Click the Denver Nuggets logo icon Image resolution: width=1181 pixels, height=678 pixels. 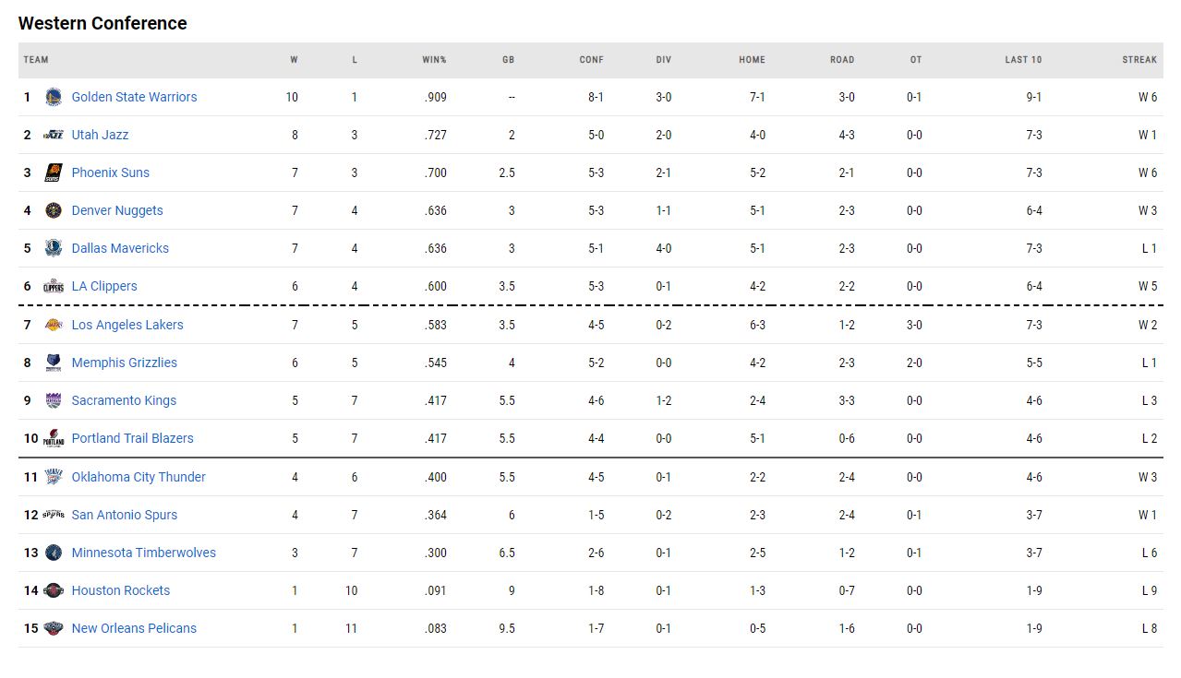point(54,210)
